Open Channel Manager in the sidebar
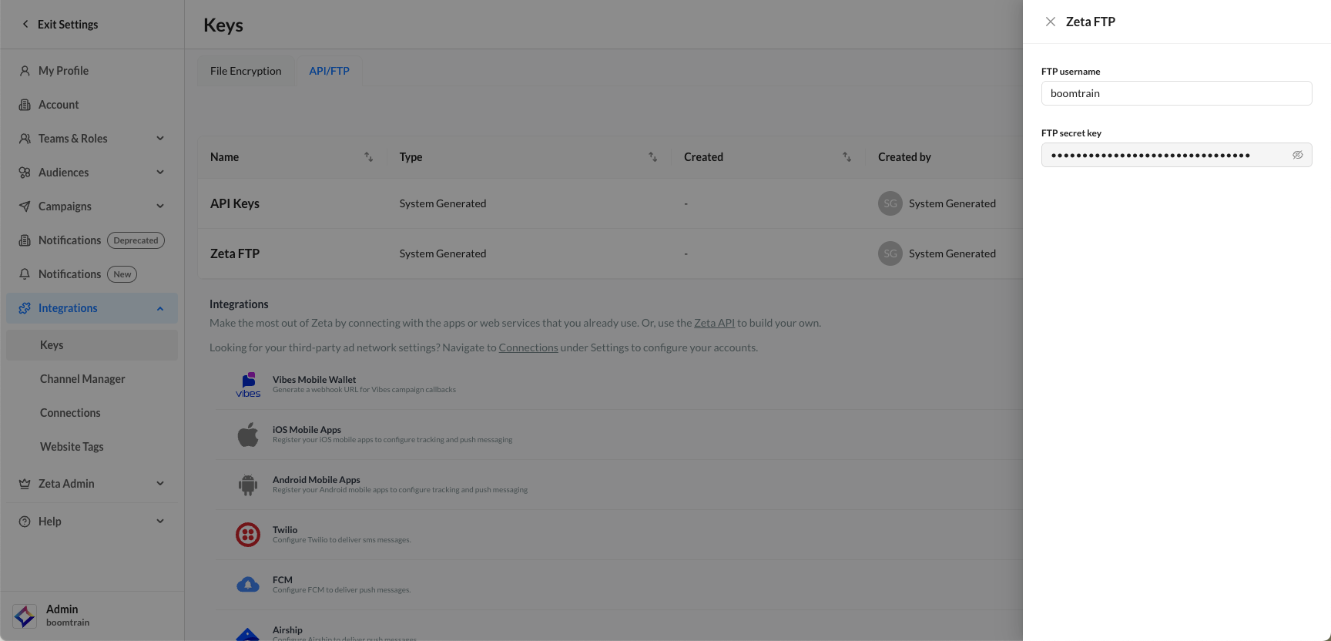 [x=82, y=379]
